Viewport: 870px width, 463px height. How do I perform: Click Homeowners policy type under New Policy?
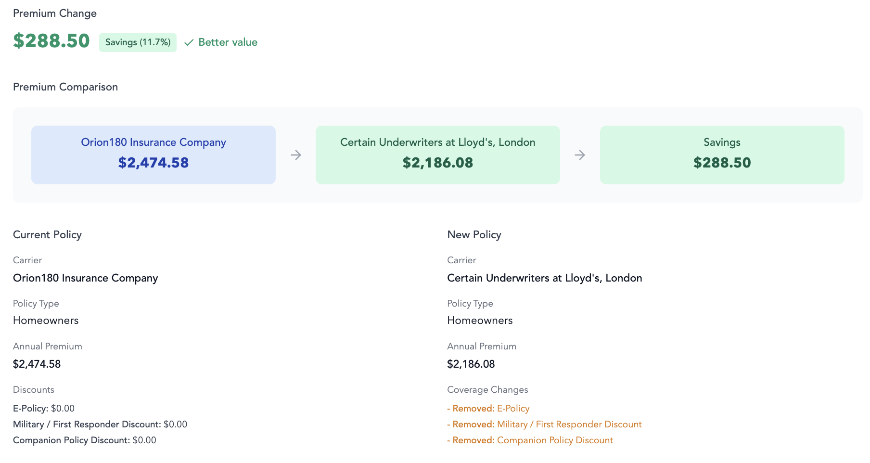point(480,321)
